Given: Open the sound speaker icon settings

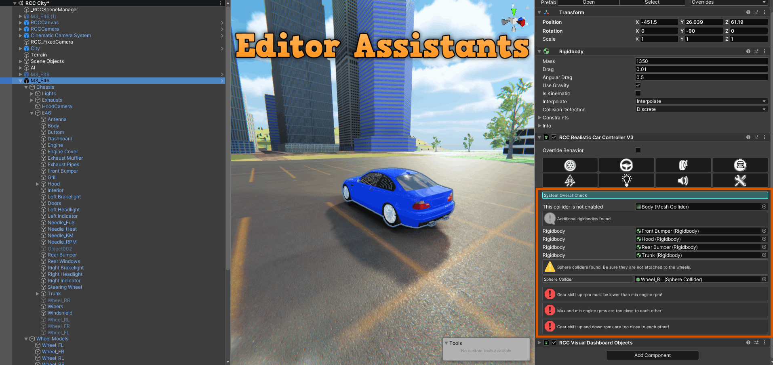Looking at the screenshot, I should coord(683,181).
